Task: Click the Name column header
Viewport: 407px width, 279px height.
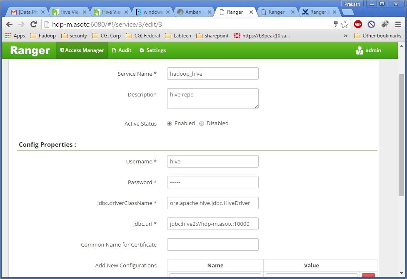Action: coord(215,265)
